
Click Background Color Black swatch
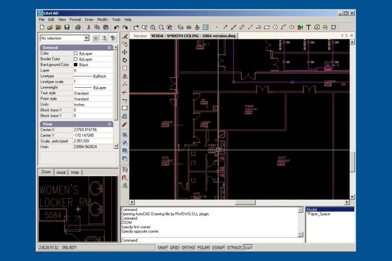[75, 65]
